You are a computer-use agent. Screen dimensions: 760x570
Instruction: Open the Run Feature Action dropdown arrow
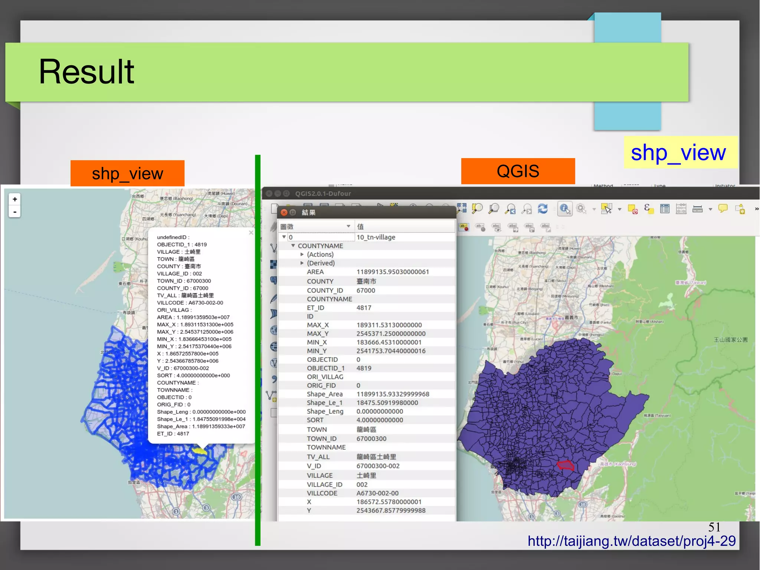[x=594, y=209]
